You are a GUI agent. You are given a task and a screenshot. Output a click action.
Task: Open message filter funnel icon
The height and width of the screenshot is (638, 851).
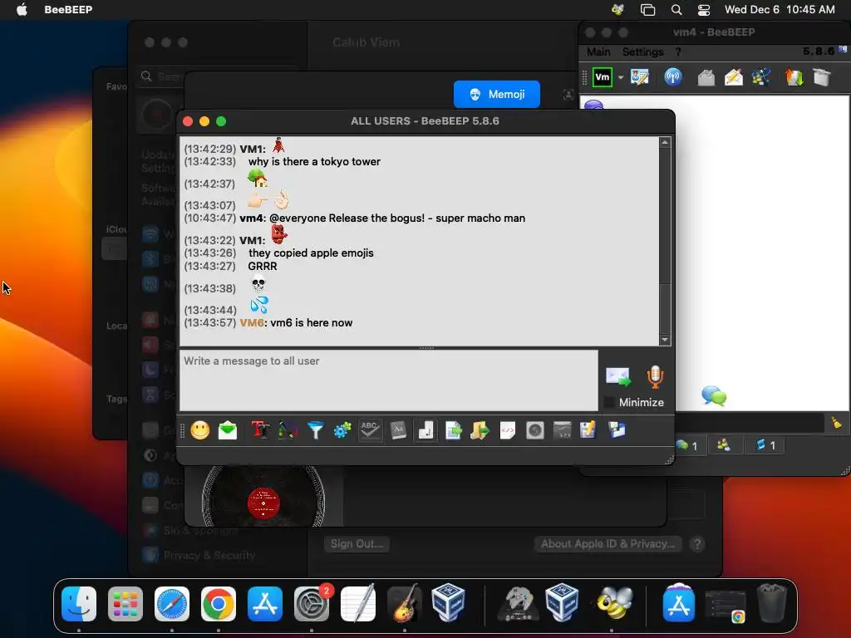315,431
